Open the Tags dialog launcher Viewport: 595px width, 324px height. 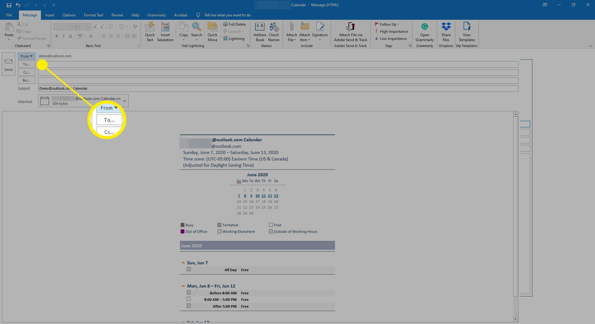coord(410,46)
